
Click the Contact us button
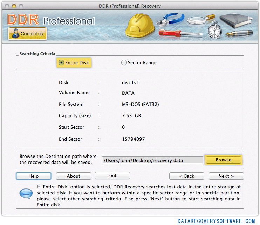pos(28,34)
